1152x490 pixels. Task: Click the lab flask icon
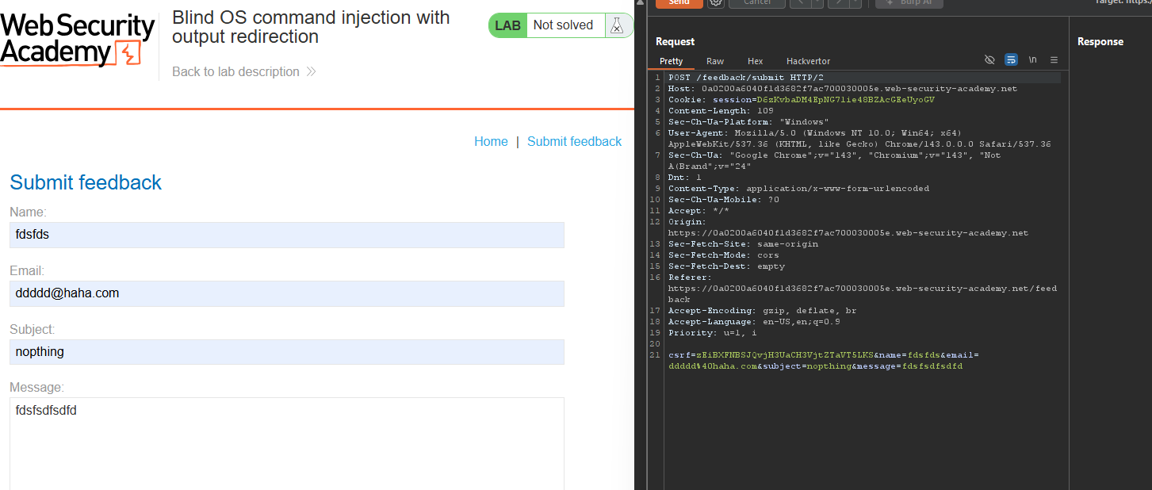(617, 25)
